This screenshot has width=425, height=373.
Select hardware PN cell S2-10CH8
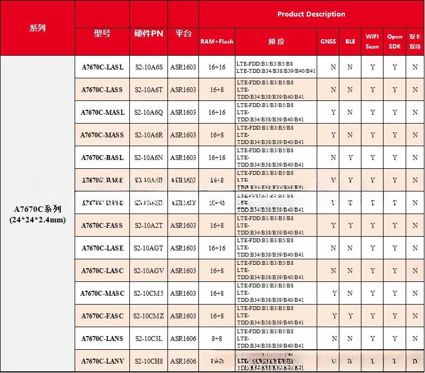[x=149, y=361]
